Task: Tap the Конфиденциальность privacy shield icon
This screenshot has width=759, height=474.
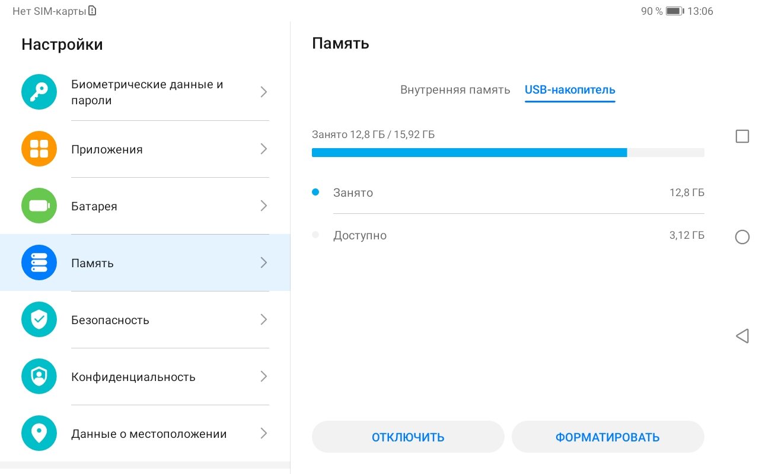Action: point(39,376)
